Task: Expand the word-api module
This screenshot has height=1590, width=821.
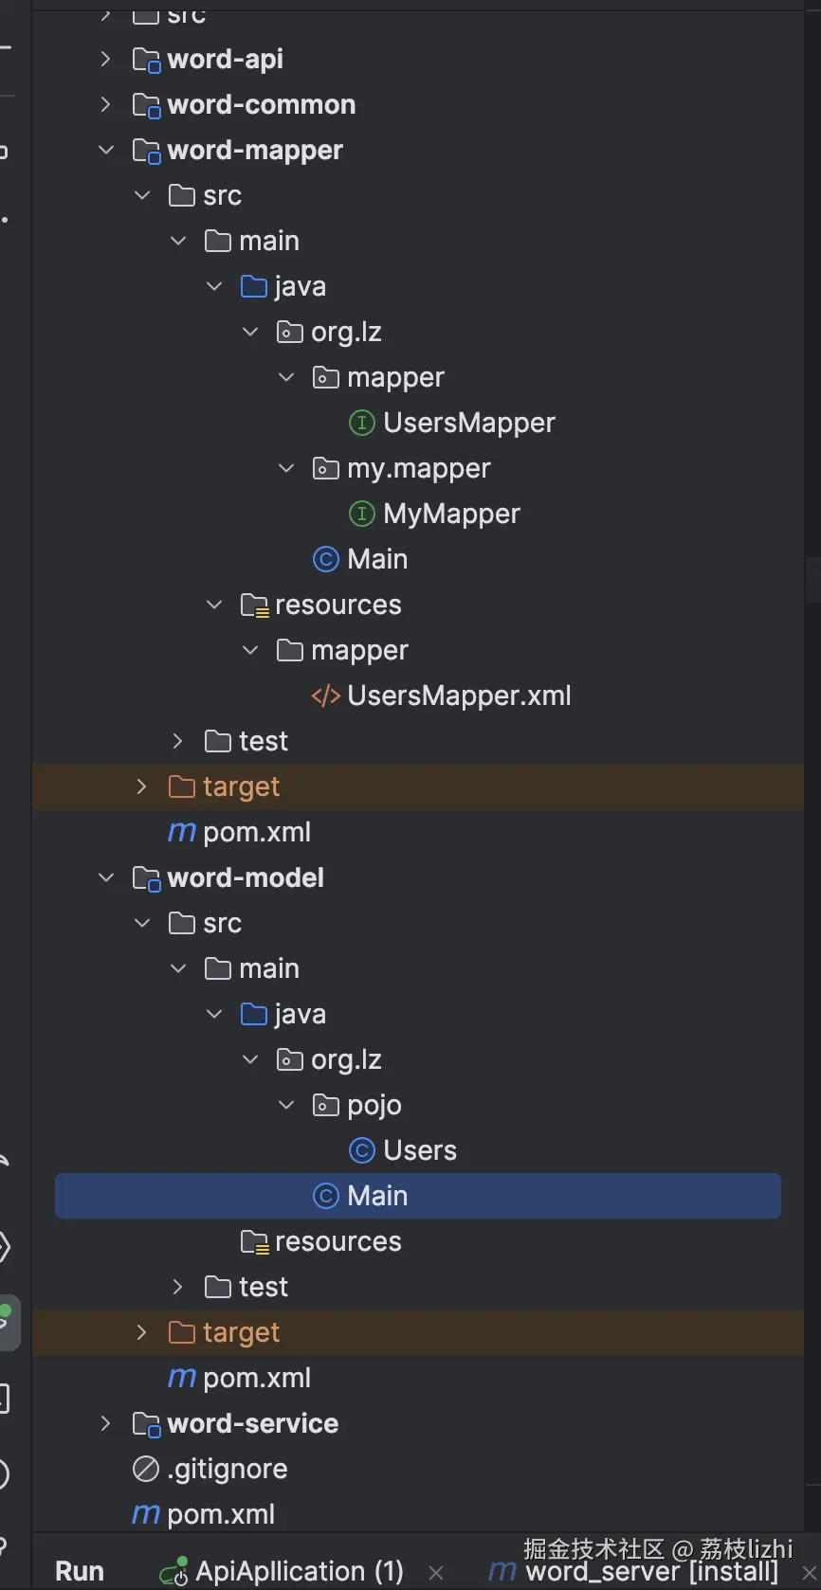Action: [105, 59]
